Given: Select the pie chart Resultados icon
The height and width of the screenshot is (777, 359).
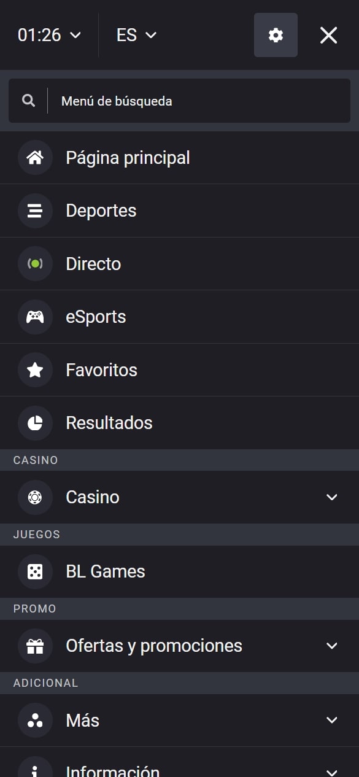Looking at the screenshot, I should 35,423.
